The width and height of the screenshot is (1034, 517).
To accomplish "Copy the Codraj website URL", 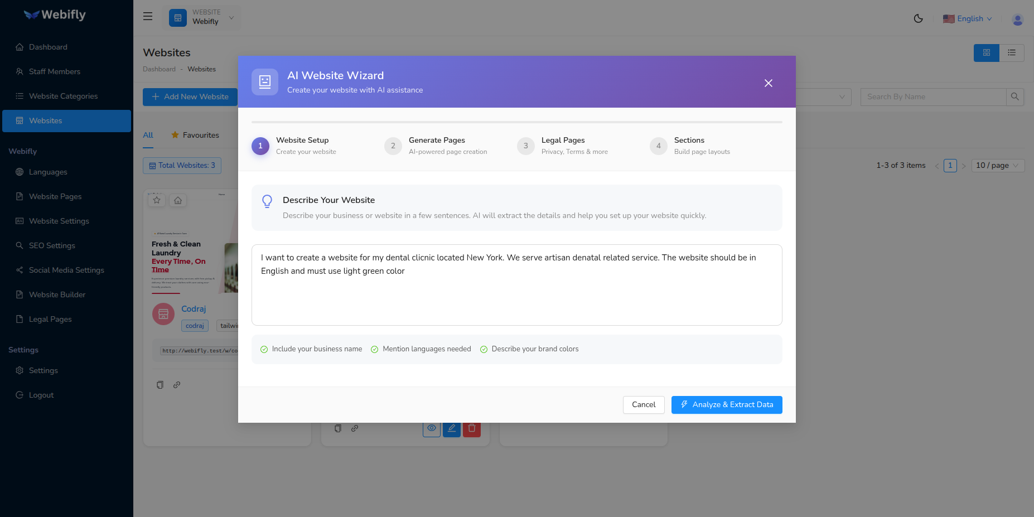I will [x=160, y=385].
